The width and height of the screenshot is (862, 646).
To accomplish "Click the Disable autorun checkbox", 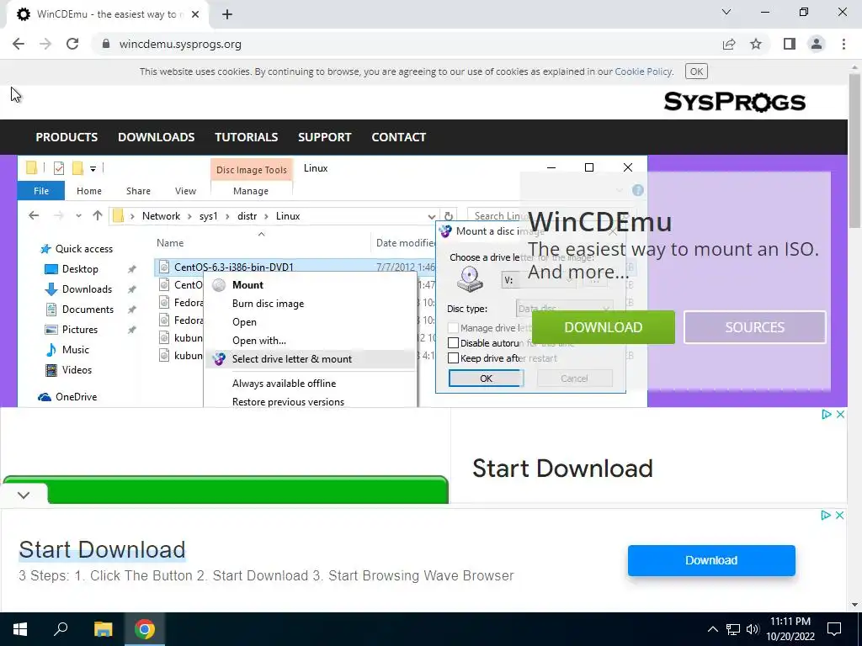I will [x=453, y=343].
